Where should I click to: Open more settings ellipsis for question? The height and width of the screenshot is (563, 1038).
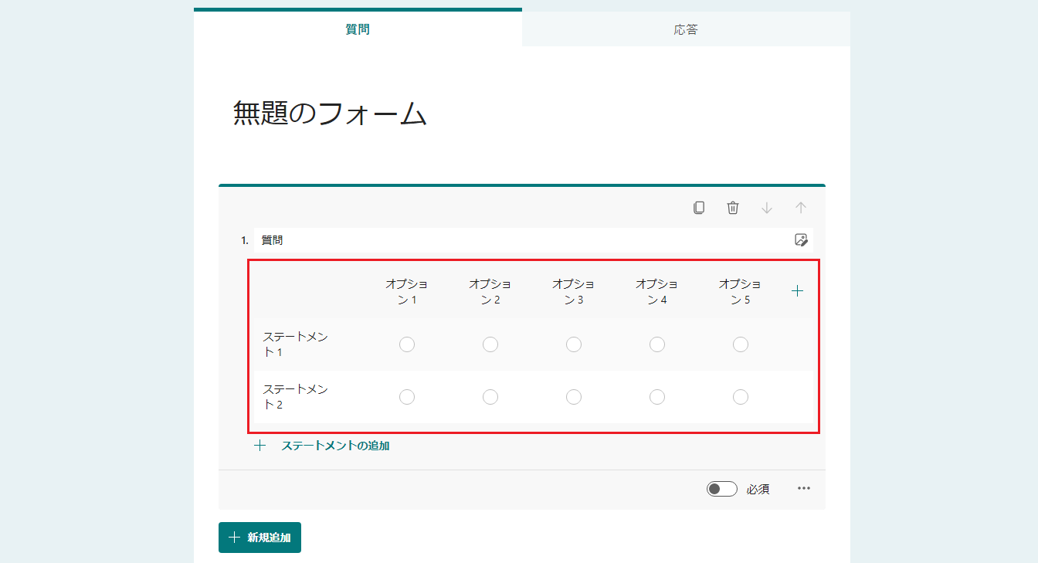(x=804, y=489)
